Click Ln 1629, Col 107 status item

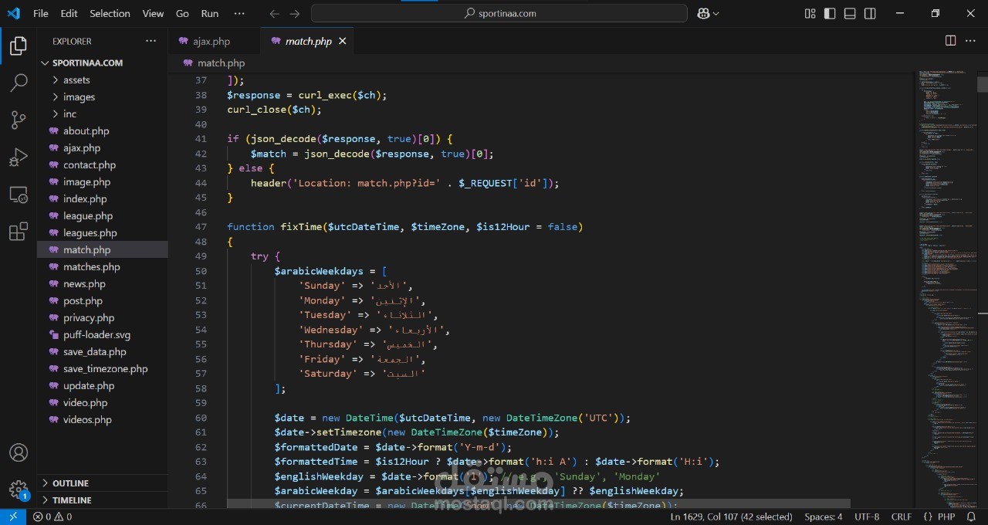[x=731, y=517]
